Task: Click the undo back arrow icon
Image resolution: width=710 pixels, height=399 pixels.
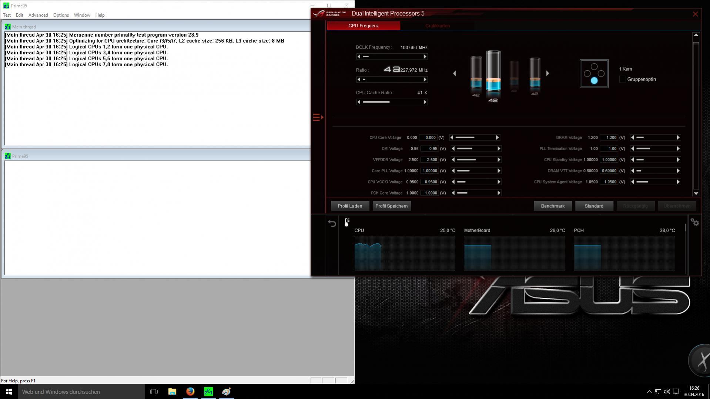Action: pyautogui.click(x=332, y=223)
